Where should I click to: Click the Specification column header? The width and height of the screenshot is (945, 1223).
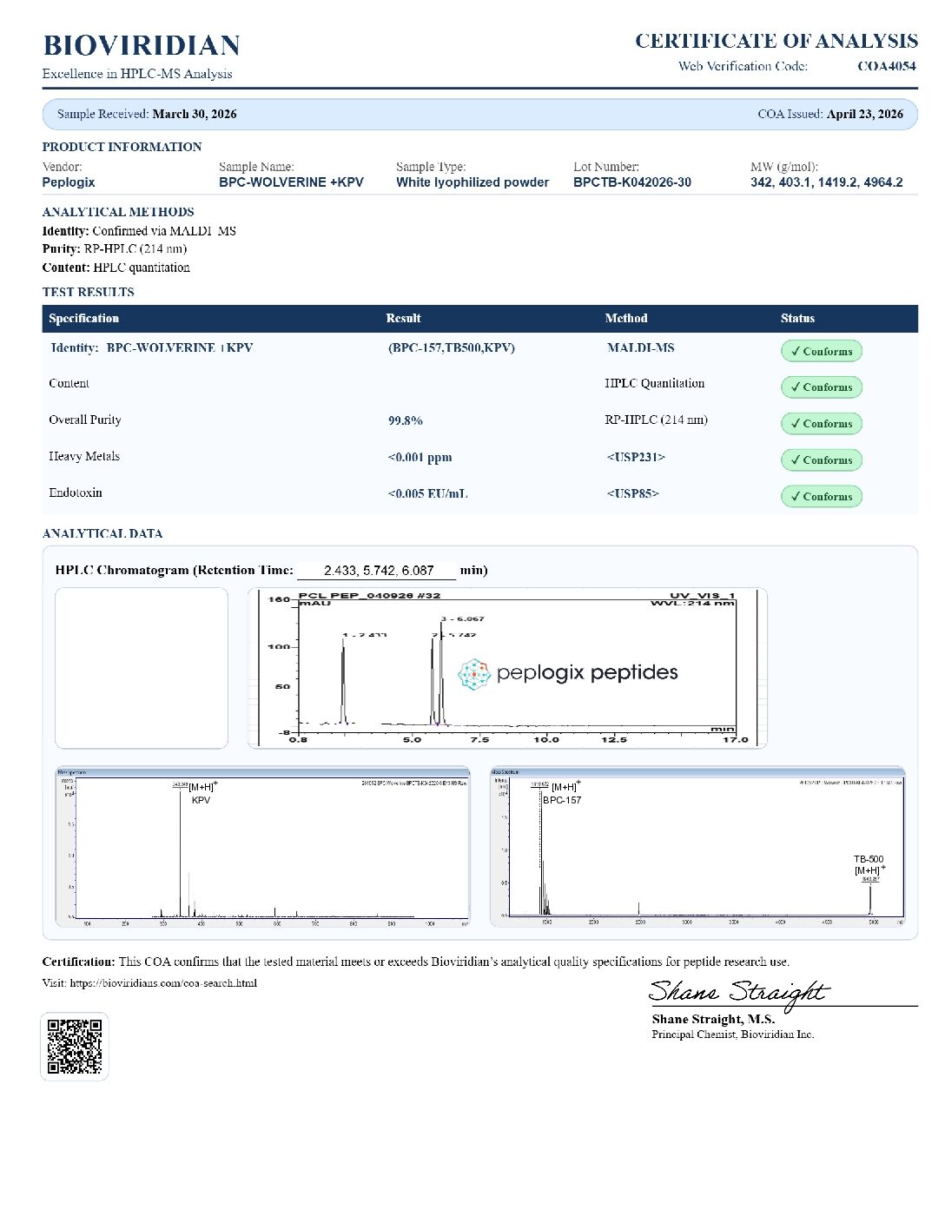[x=84, y=319]
